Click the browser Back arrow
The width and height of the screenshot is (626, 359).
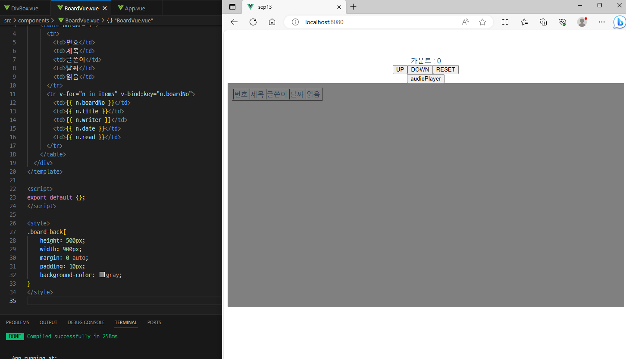tap(234, 22)
